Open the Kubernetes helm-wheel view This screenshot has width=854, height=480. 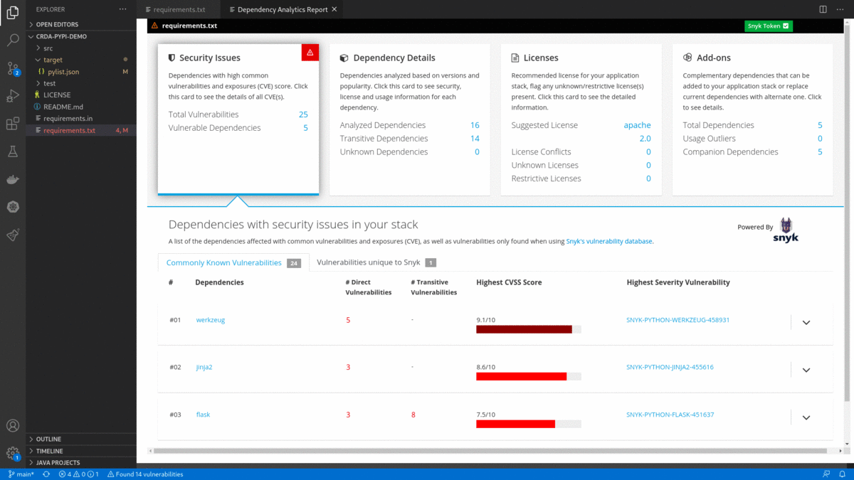point(12,207)
